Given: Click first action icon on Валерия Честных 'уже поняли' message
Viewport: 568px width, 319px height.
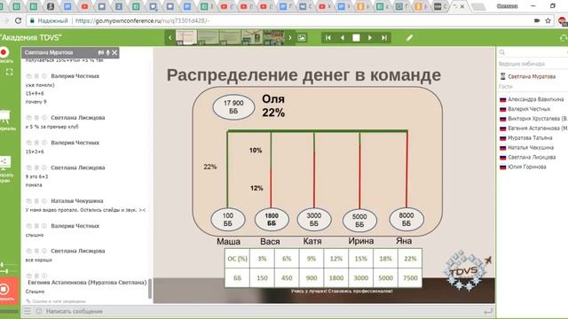Looking at the screenshot, I should 28,76.
